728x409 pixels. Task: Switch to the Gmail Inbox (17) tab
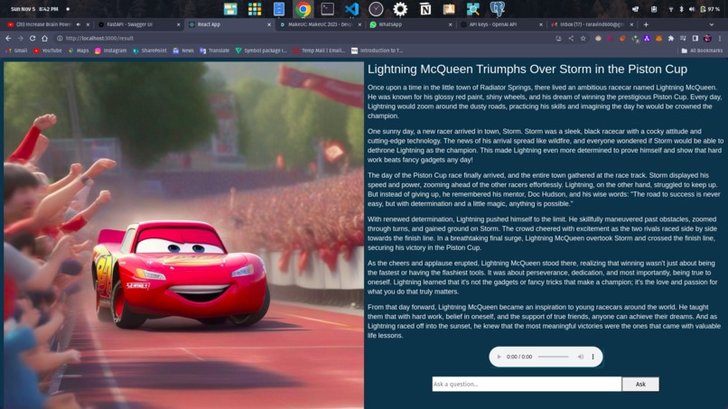click(591, 24)
